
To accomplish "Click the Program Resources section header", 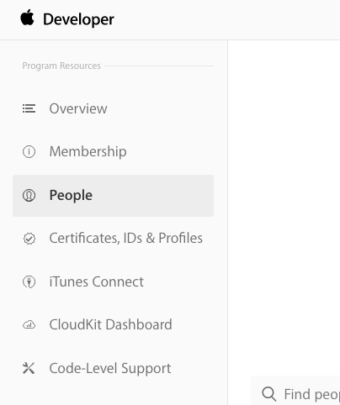I will [x=61, y=66].
